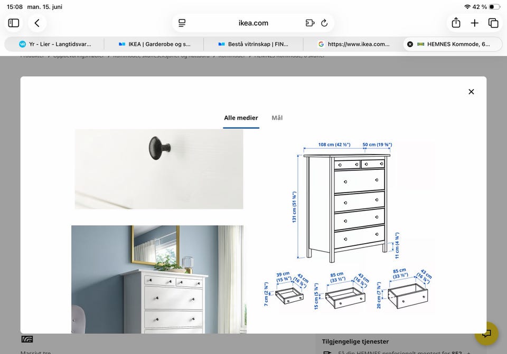The height and width of the screenshot is (354, 507).
Task: Open Safari sidebar panel
Action: click(14, 23)
